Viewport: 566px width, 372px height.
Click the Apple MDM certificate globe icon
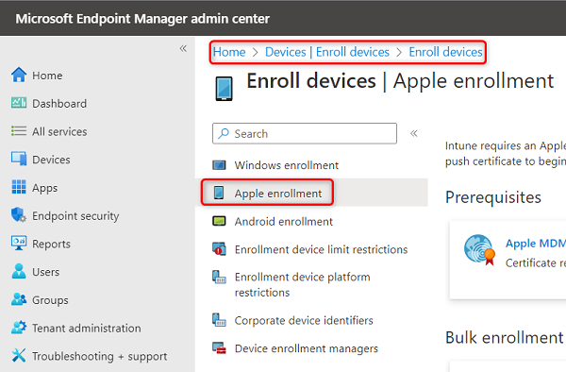[x=479, y=249]
